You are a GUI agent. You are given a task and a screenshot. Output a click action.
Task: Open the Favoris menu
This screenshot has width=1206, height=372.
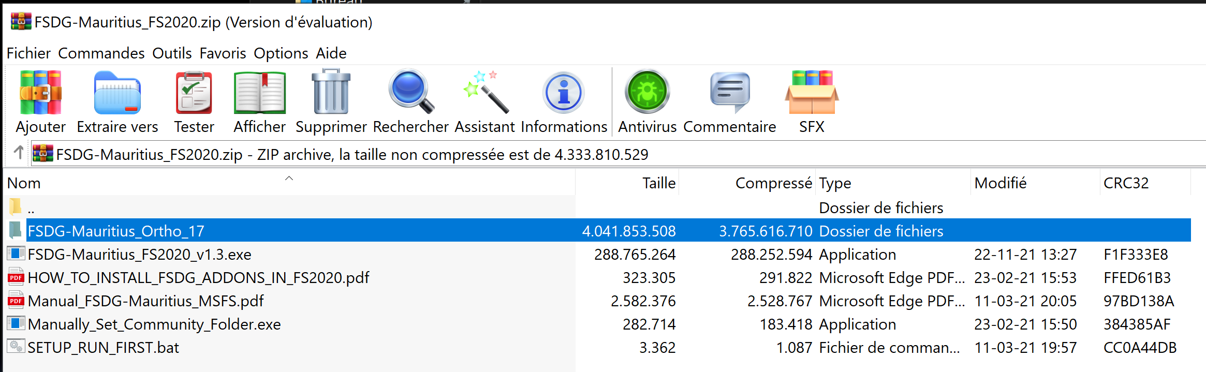point(223,53)
